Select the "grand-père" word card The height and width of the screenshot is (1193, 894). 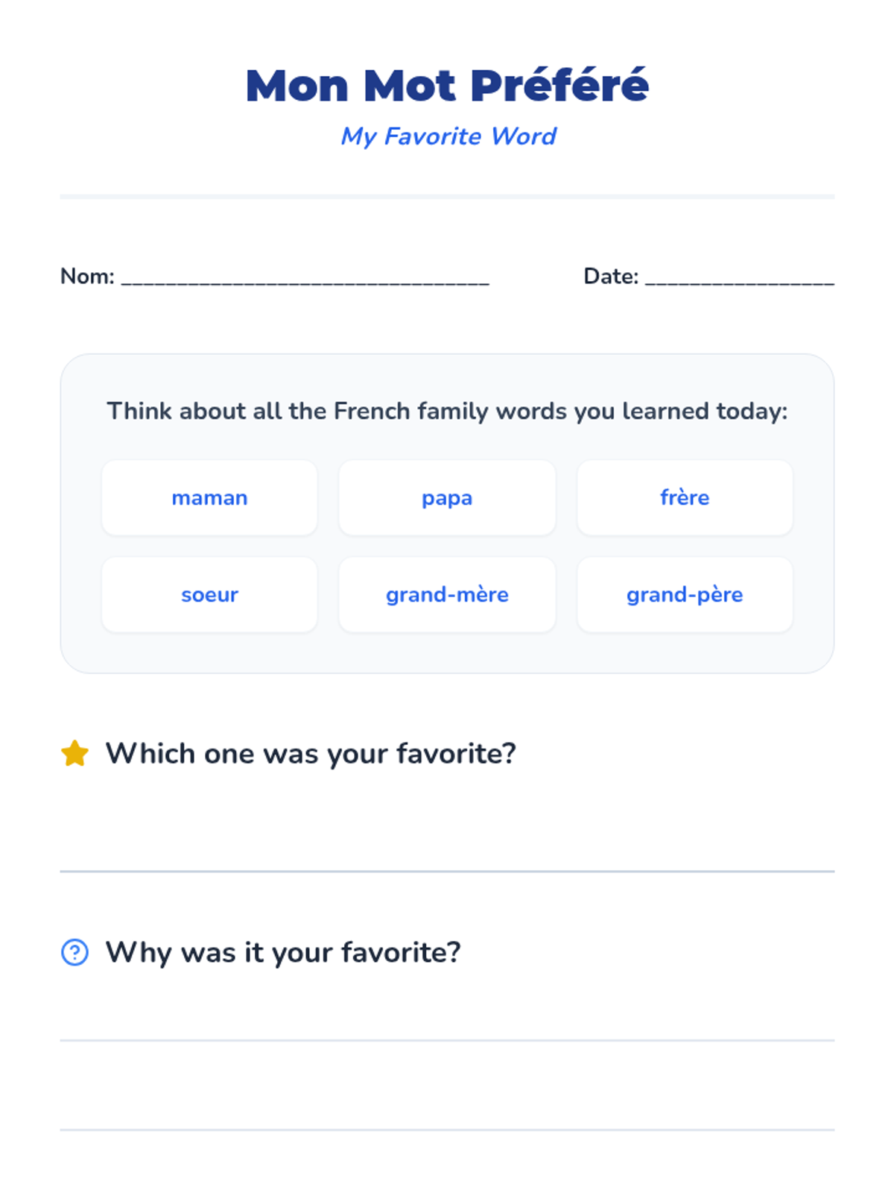[685, 595]
